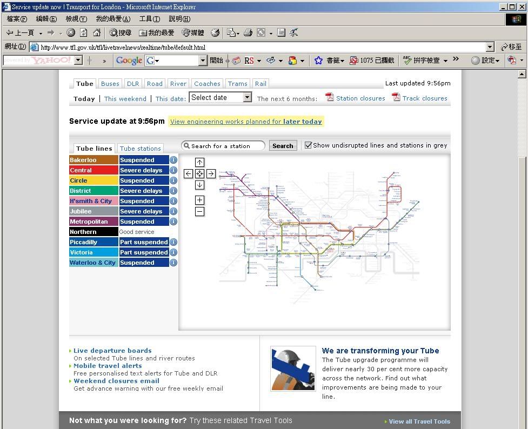Click the info icon for District line

(x=173, y=191)
